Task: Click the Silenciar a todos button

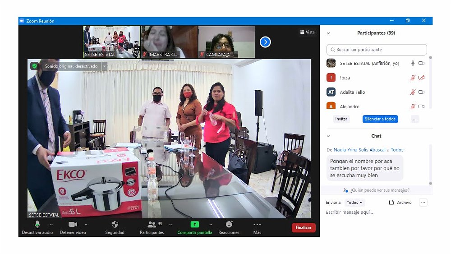Action: pos(380,119)
